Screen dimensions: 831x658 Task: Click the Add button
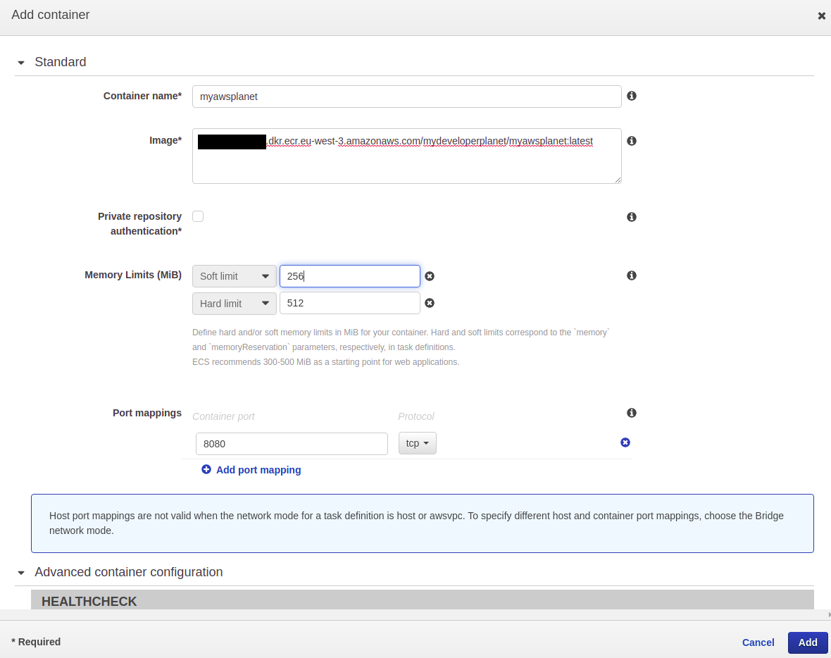(807, 643)
